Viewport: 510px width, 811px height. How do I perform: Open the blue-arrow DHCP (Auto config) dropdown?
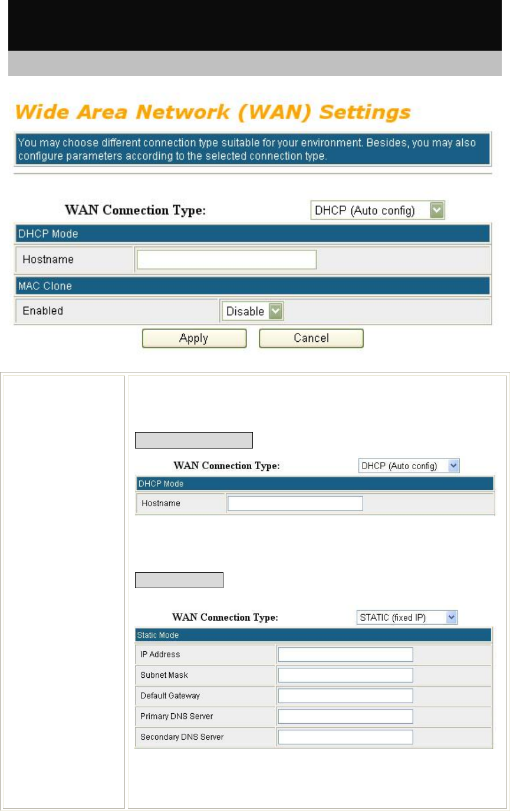tap(409, 466)
